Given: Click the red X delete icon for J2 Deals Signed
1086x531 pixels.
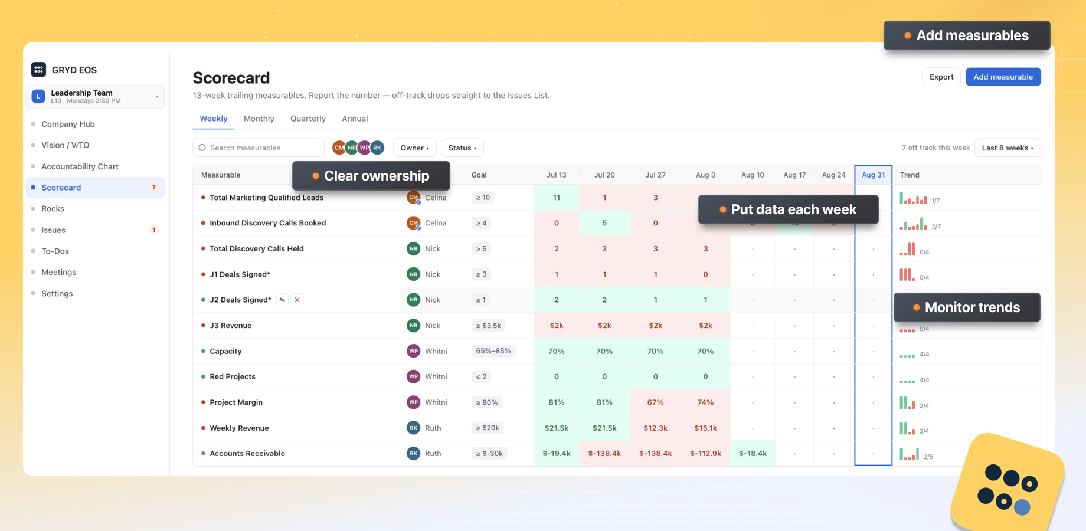Looking at the screenshot, I should tap(297, 300).
